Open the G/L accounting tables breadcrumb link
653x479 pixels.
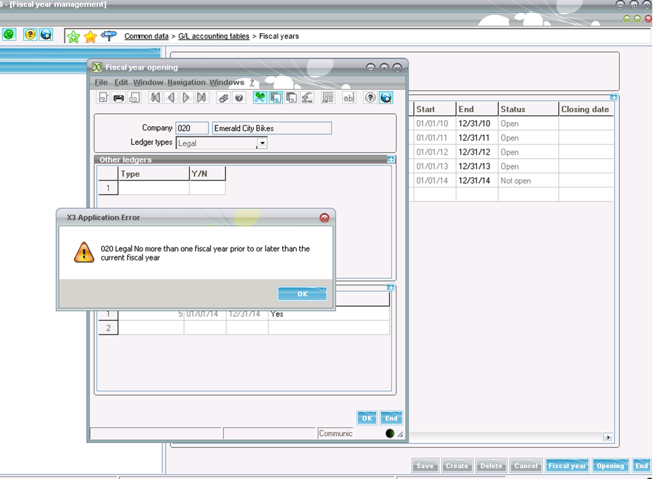[x=213, y=36]
